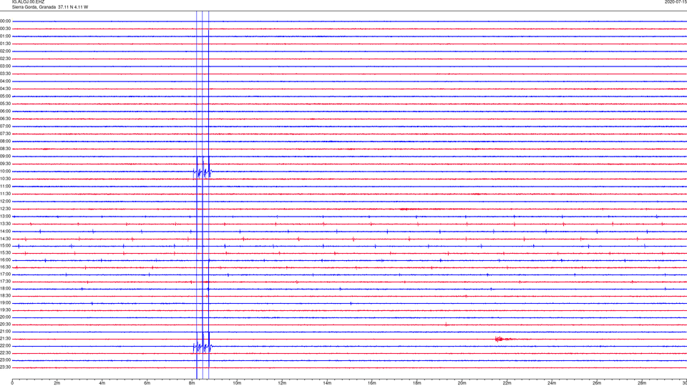Click the 6m tick label on time axis

tap(147, 383)
